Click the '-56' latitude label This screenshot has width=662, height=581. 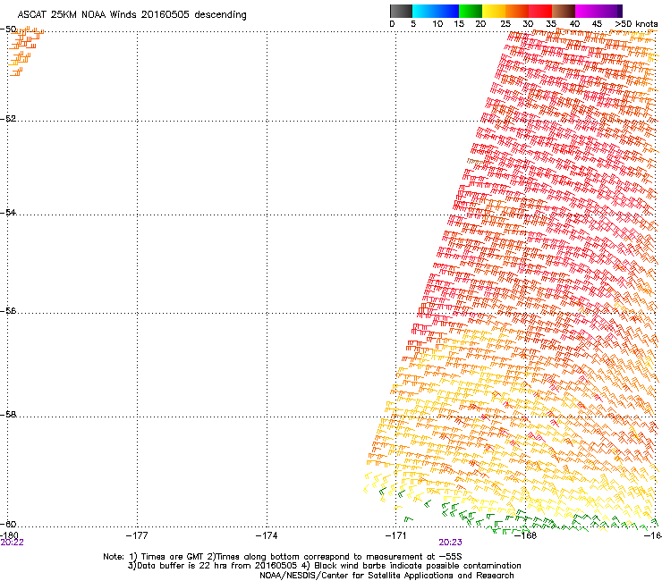tap(8, 310)
